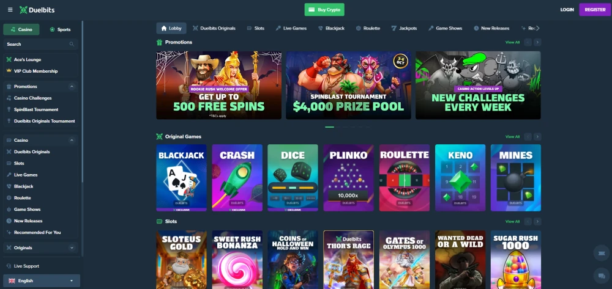
Task: Go to previous Original Games arrow
Action: pyautogui.click(x=528, y=137)
